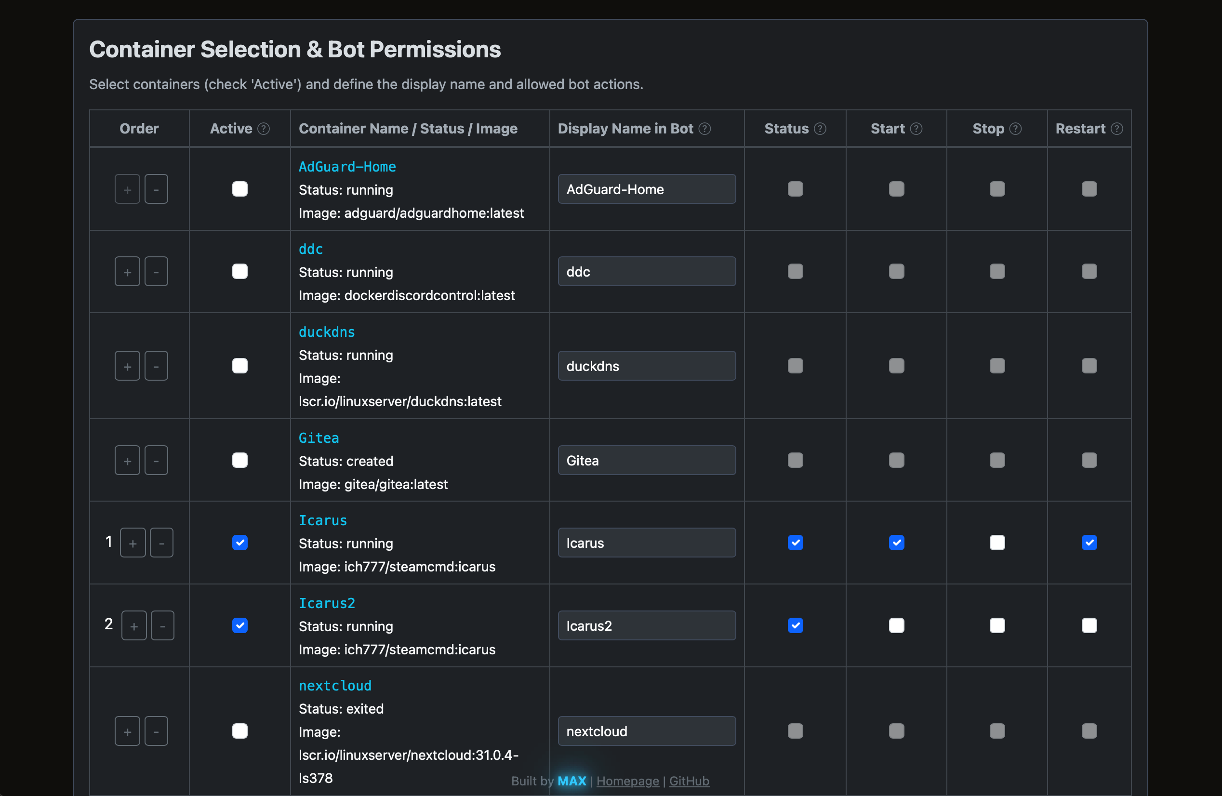Enable Active checkbox for ddc
This screenshot has height=796, width=1222.
pos(240,271)
